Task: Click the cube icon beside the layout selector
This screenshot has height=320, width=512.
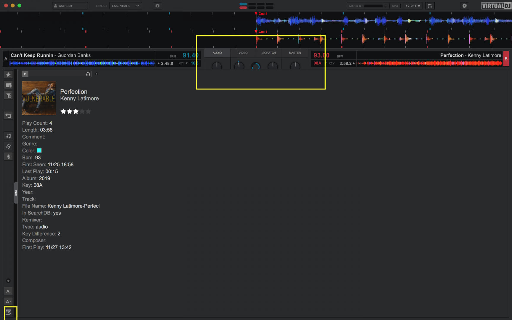Action: point(157,6)
